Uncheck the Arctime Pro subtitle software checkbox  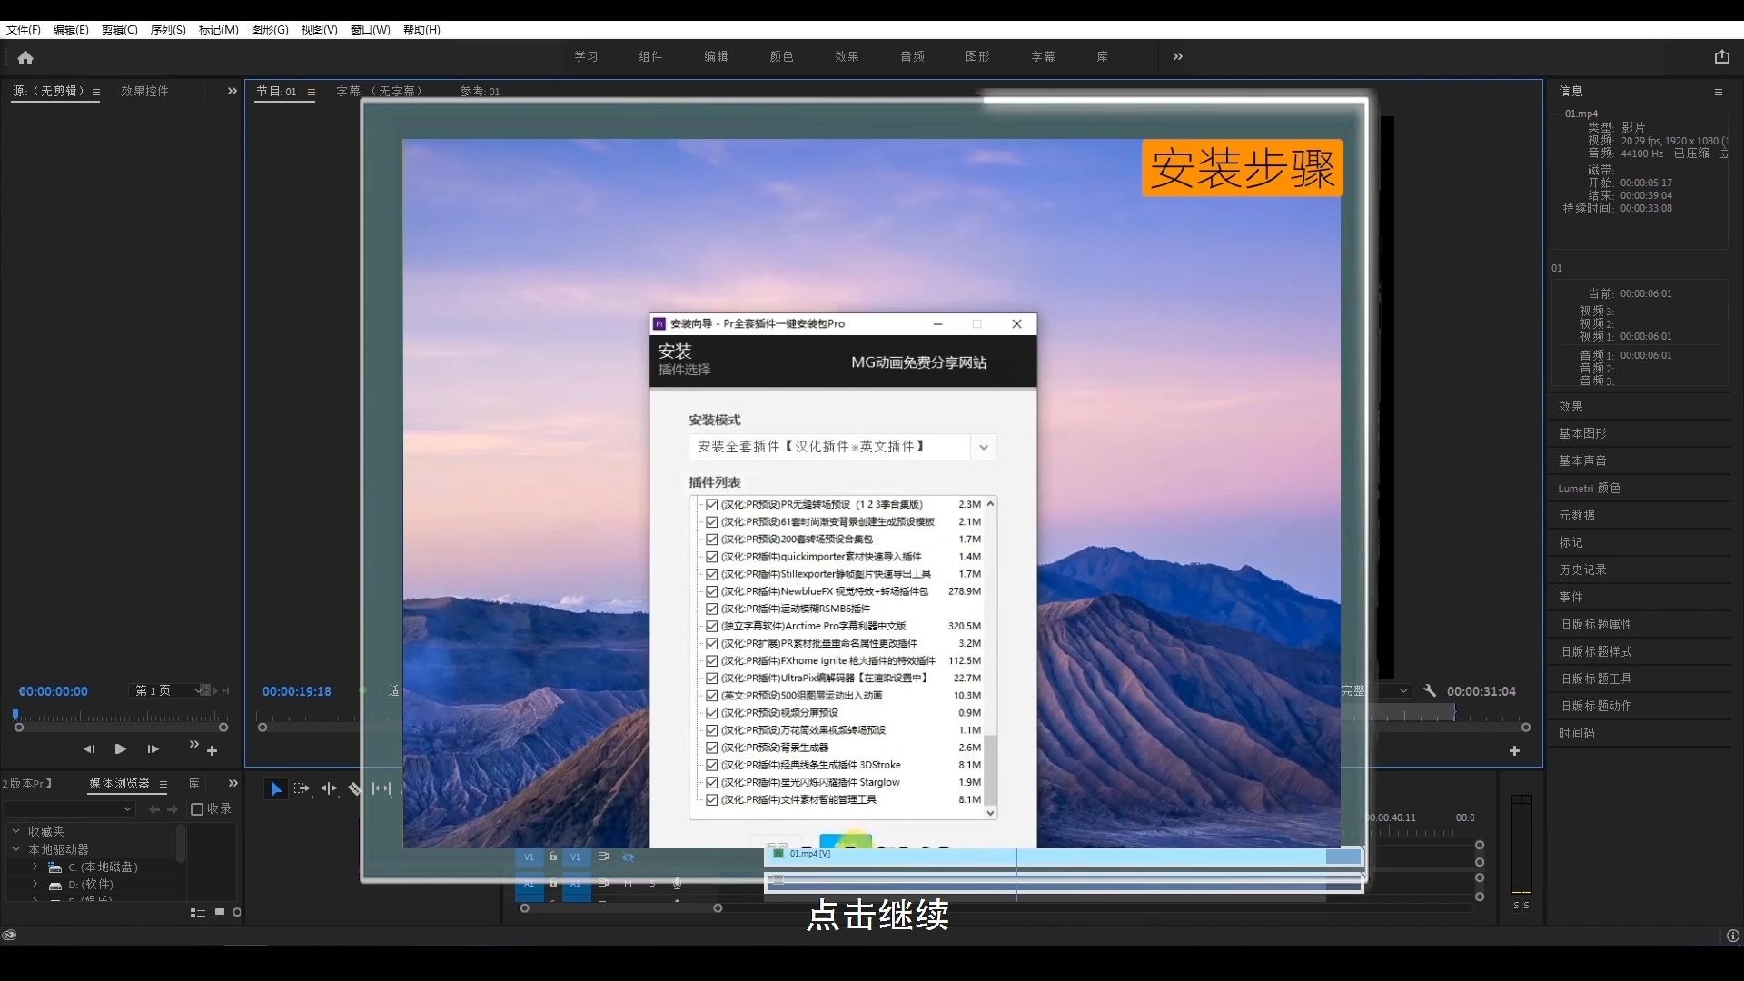click(712, 626)
